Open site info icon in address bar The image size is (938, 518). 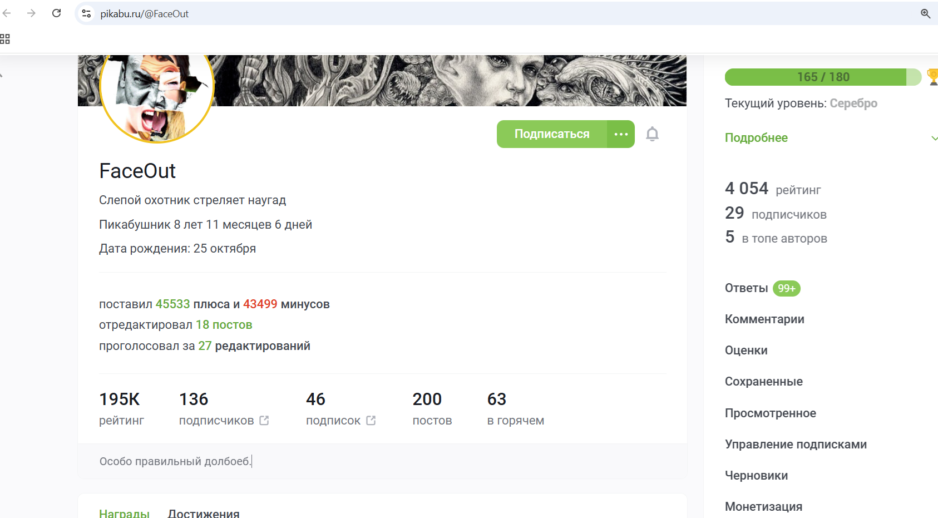point(86,13)
